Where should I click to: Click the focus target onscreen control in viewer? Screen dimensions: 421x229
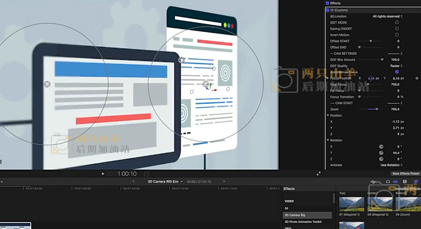click(x=206, y=85)
